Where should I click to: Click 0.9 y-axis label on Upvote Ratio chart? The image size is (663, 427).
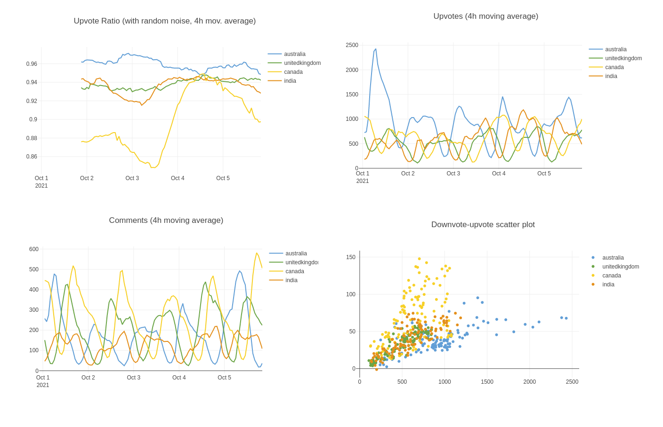[33, 119]
